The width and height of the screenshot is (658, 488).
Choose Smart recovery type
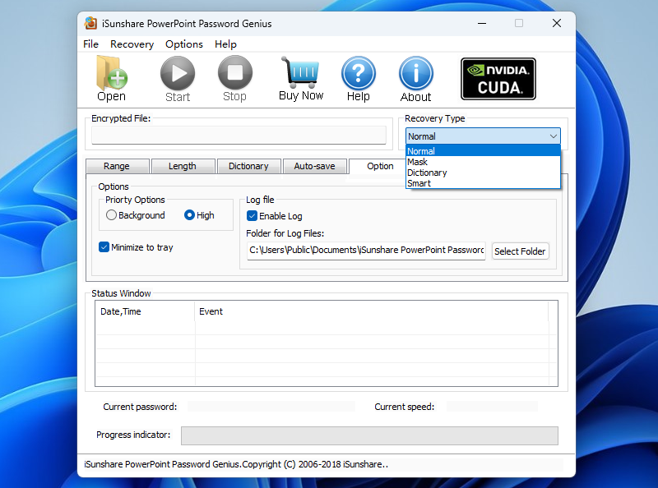pyautogui.click(x=483, y=183)
